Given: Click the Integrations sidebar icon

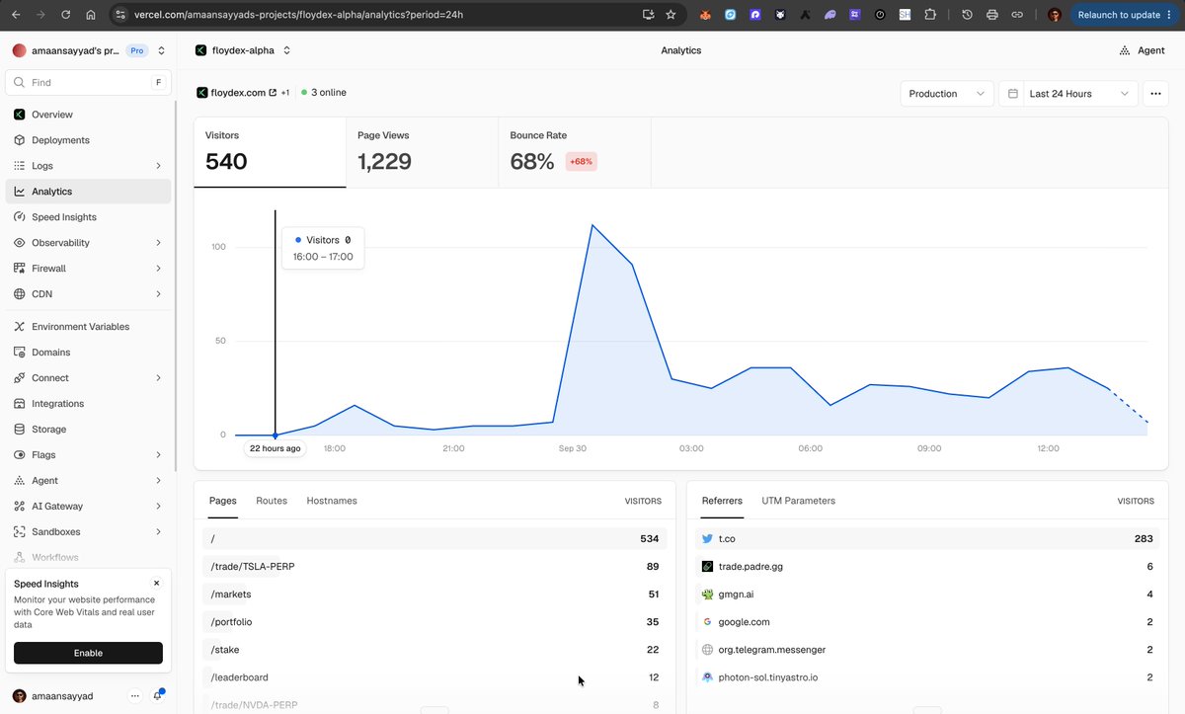Looking at the screenshot, I should tap(20, 404).
